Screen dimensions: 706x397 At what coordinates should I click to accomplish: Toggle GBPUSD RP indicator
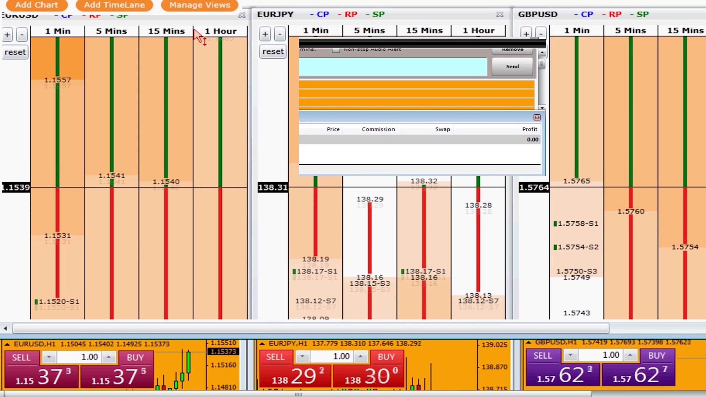click(x=612, y=14)
